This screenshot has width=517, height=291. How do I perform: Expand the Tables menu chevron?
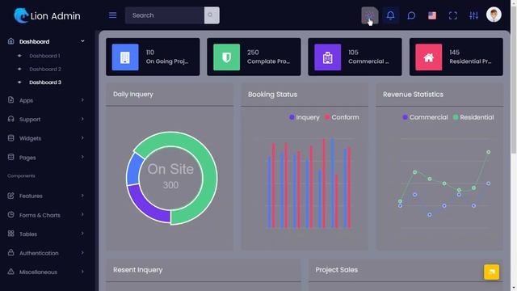(82, 234)
